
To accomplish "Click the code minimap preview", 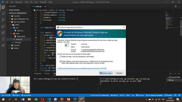I will point(172,20).
